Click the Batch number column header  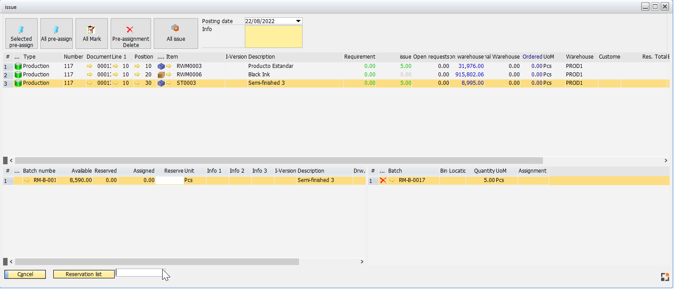coord(40,171)
